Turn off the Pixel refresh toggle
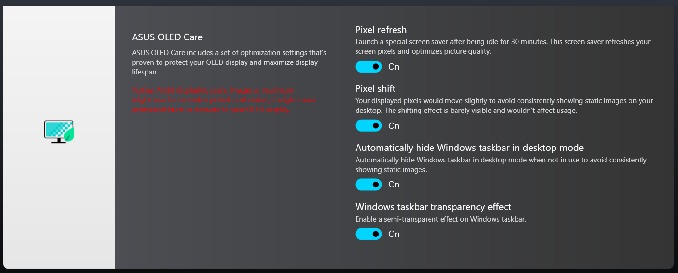Image resolution: width=678 pixels, height=273 pixels. click(x=369, y=67)
